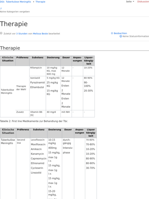Select the Cycloserin entry
149x199 pixels.
coord(37,168)
